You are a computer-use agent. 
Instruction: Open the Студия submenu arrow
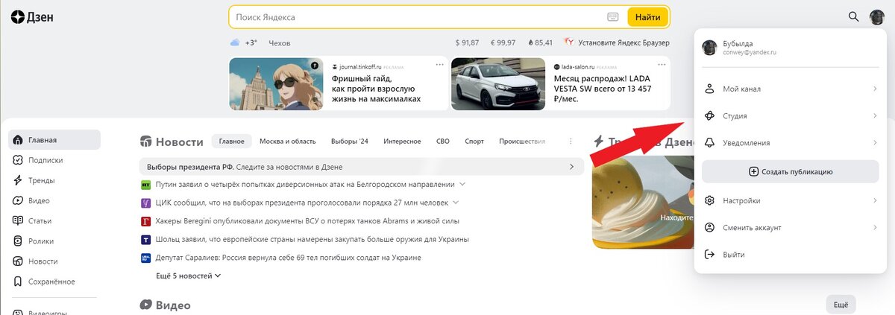click(x=875, y=115)
